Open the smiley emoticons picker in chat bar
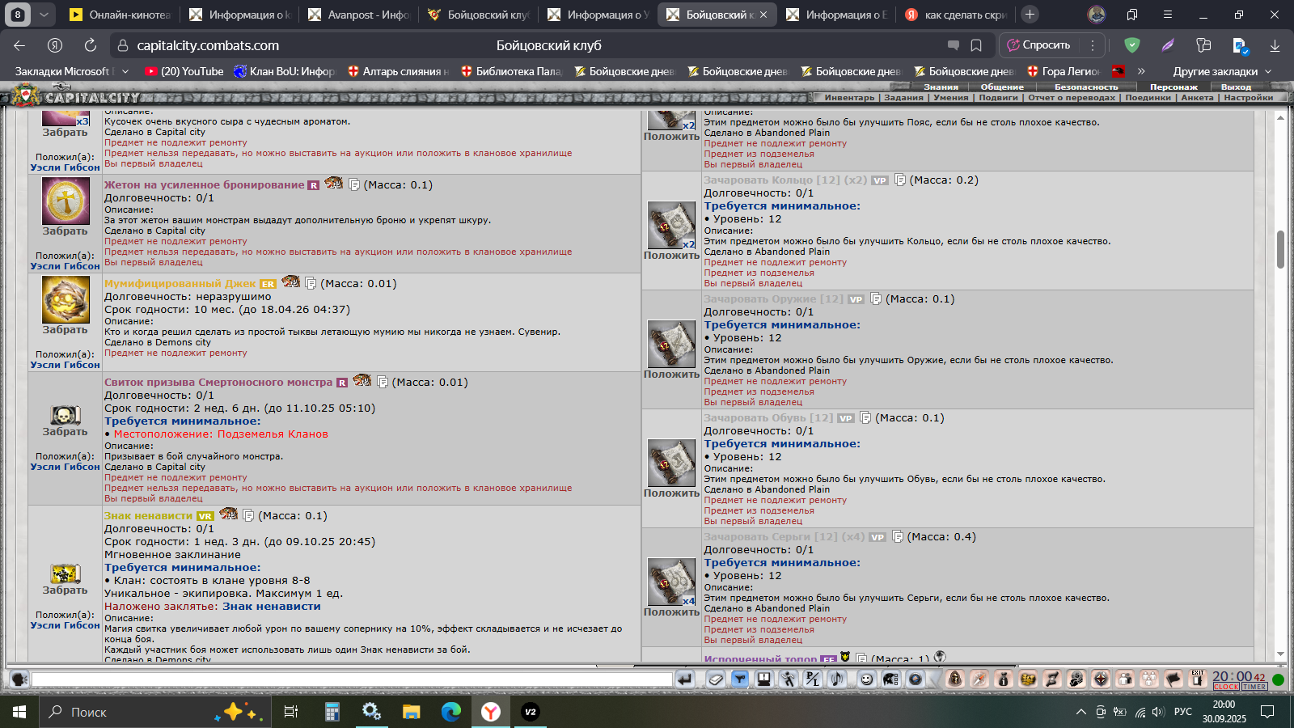This screenshot has width=1294, height=728. click(866, 679)
